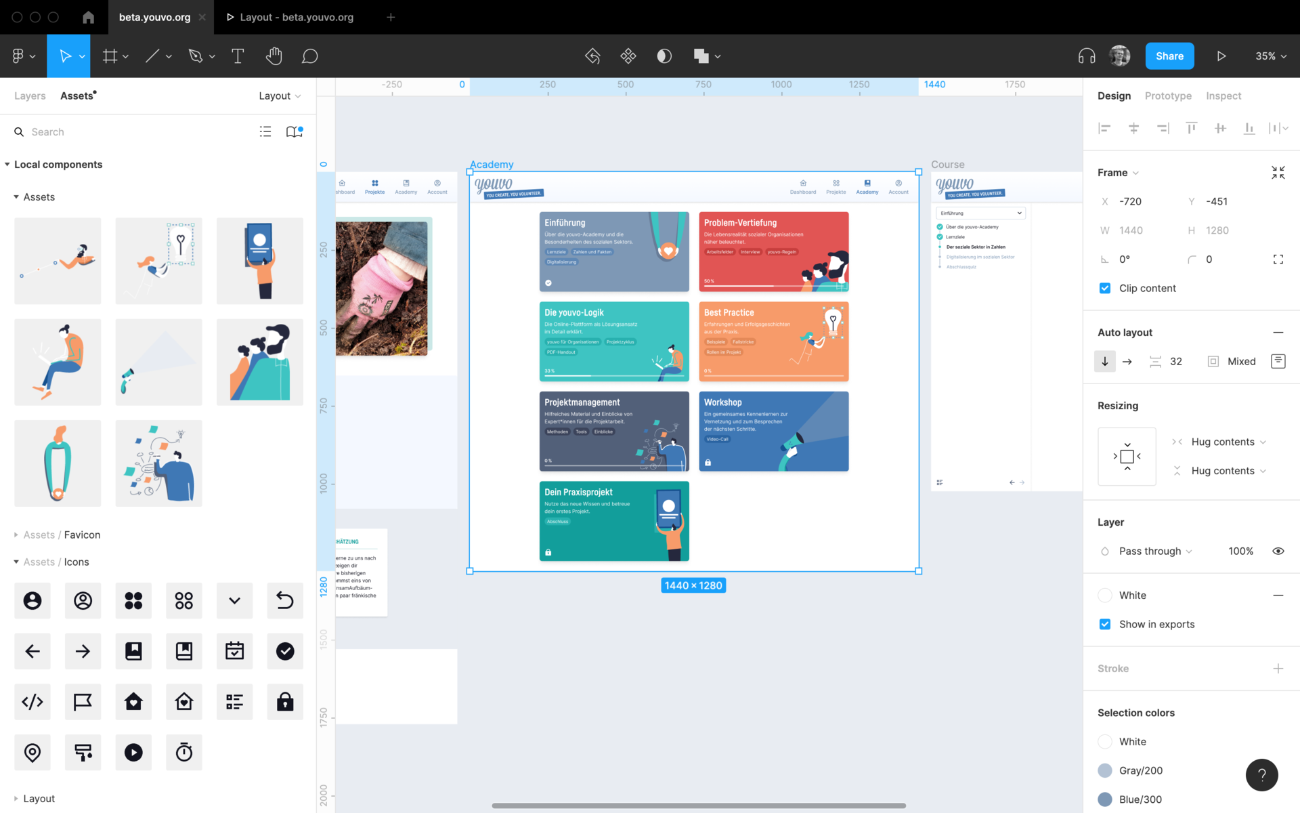
Task: Switch to Layers tab
Action: tap(30, 96)
